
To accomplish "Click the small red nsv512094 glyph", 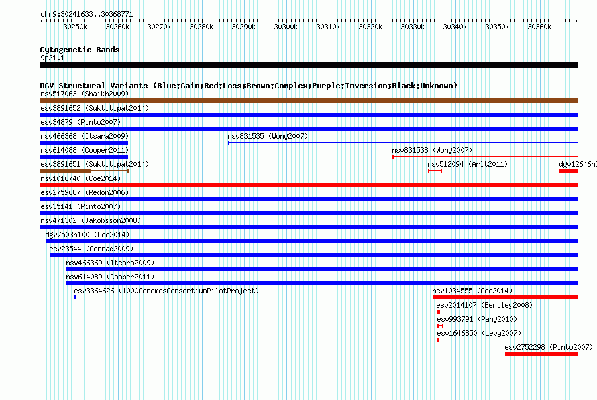I will tap(435, 171).
